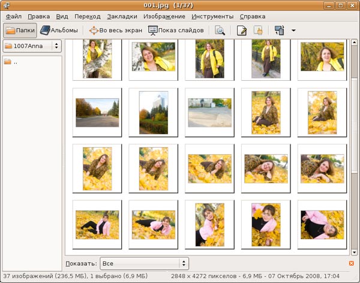Open the Переход menu
Screen dimensions: 360x283
click(x=88, y=17)
